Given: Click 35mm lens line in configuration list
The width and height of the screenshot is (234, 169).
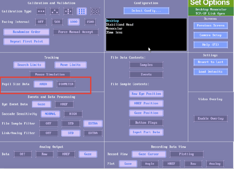Looking at the screenshot, I should pyautogui.click(x=114, y=33).
